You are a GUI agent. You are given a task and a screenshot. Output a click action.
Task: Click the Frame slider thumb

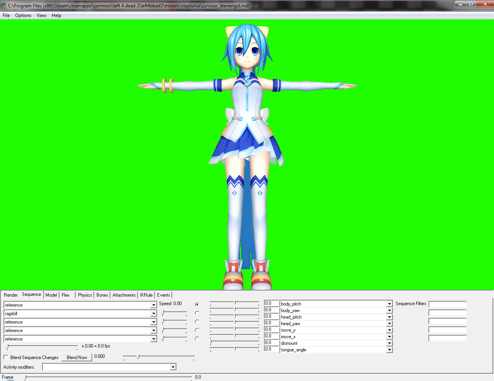25,377
